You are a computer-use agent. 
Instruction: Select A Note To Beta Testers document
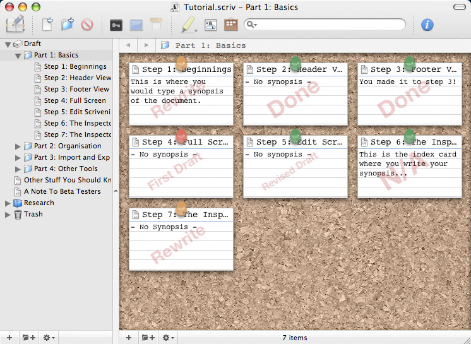click(x=62, y=191)
